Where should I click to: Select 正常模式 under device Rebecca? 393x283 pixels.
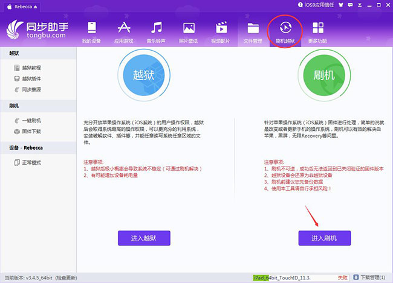coord(28,163)
